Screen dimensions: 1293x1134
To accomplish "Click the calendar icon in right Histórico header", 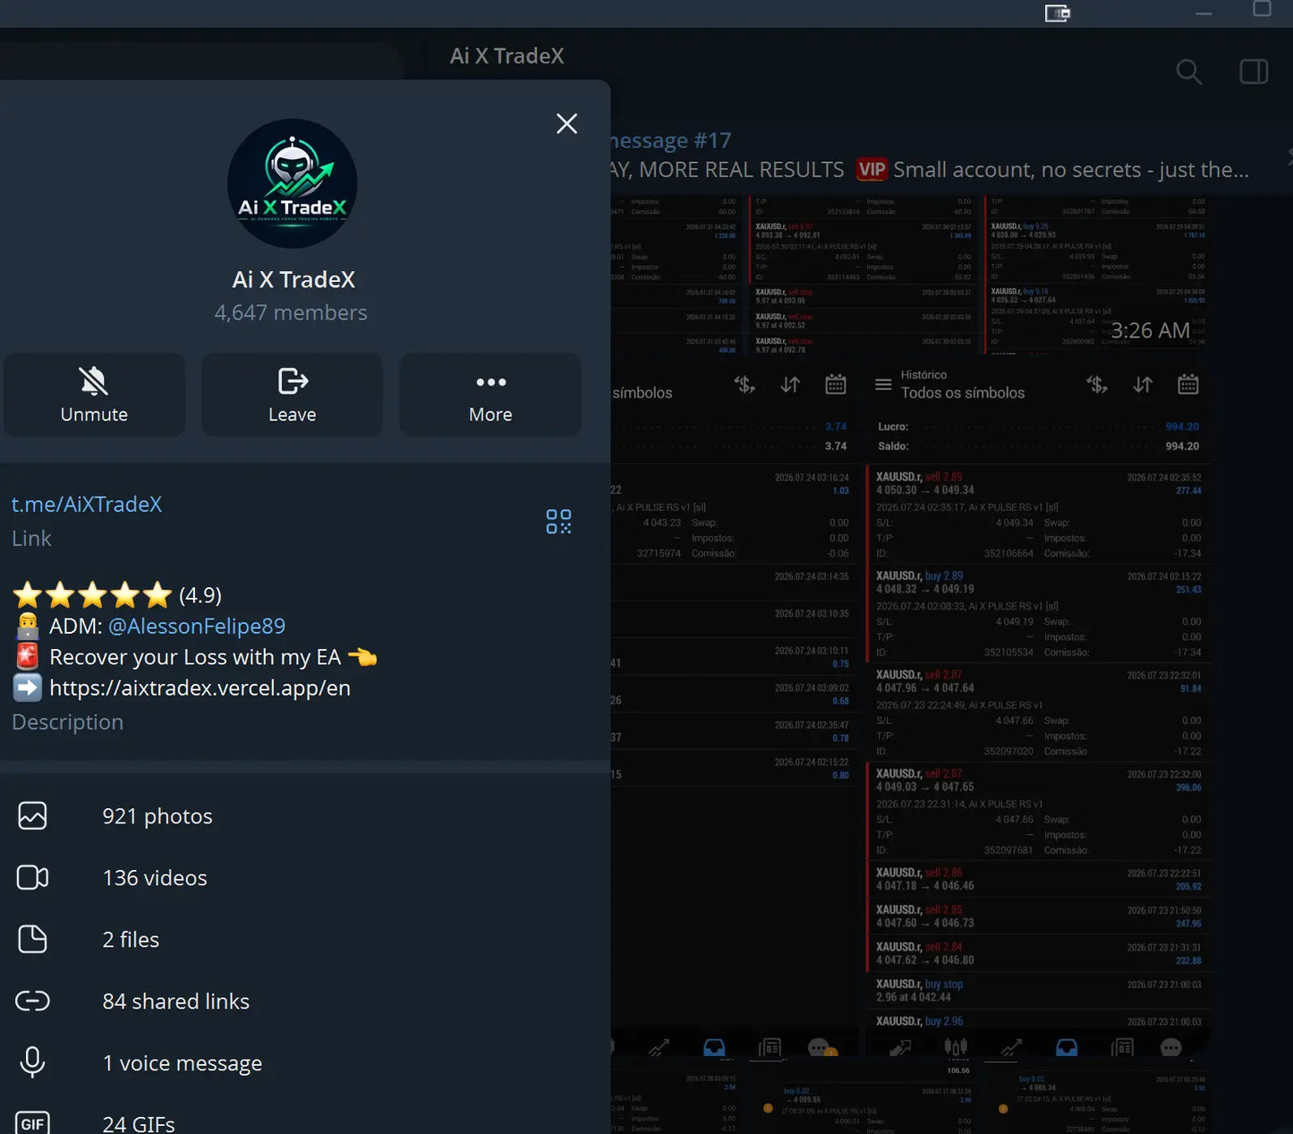I will tap(1188, 385).
